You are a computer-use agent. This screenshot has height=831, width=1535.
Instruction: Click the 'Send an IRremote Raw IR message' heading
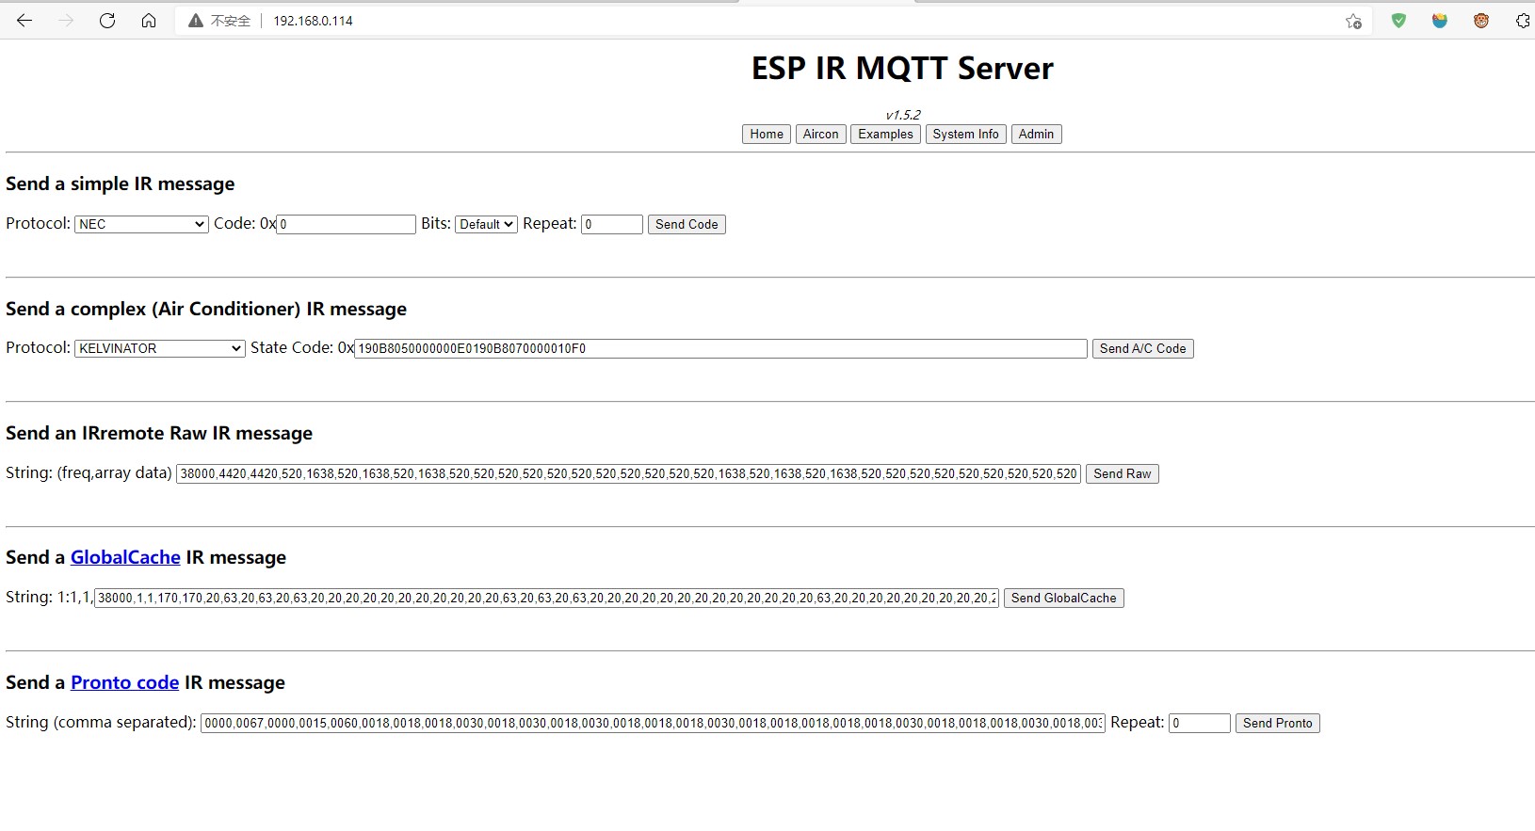[159, 433]
